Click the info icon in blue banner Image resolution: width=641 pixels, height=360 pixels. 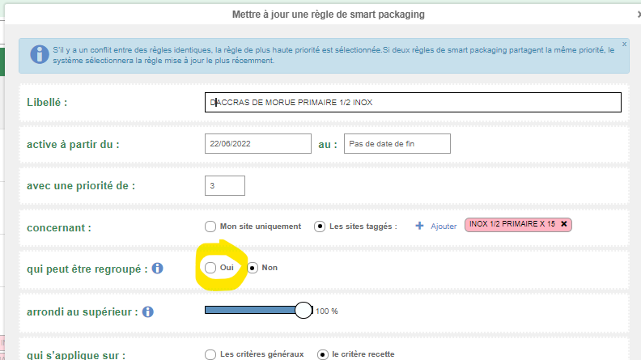pos(40,55)
